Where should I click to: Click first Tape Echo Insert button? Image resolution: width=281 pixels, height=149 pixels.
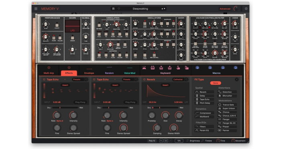(x=65, y=85)
